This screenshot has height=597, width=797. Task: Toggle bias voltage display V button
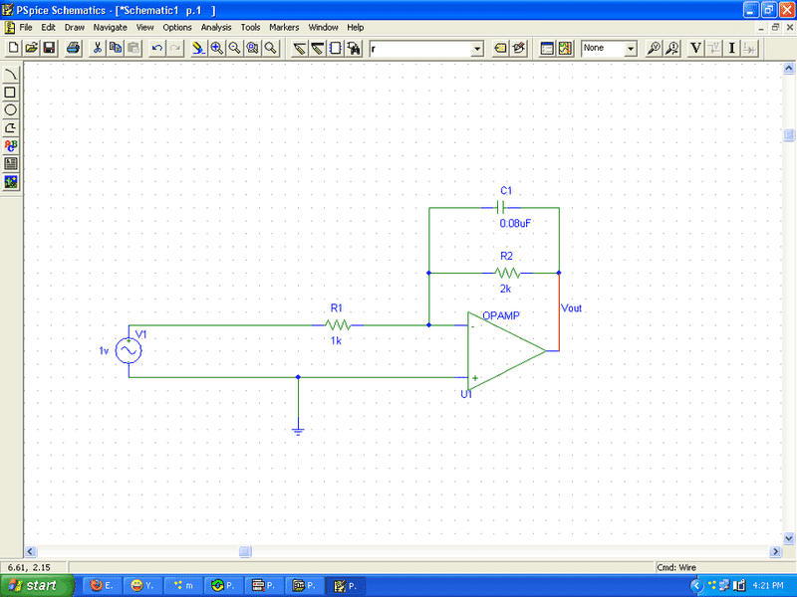pyautogui.click(x=695, y=48)
